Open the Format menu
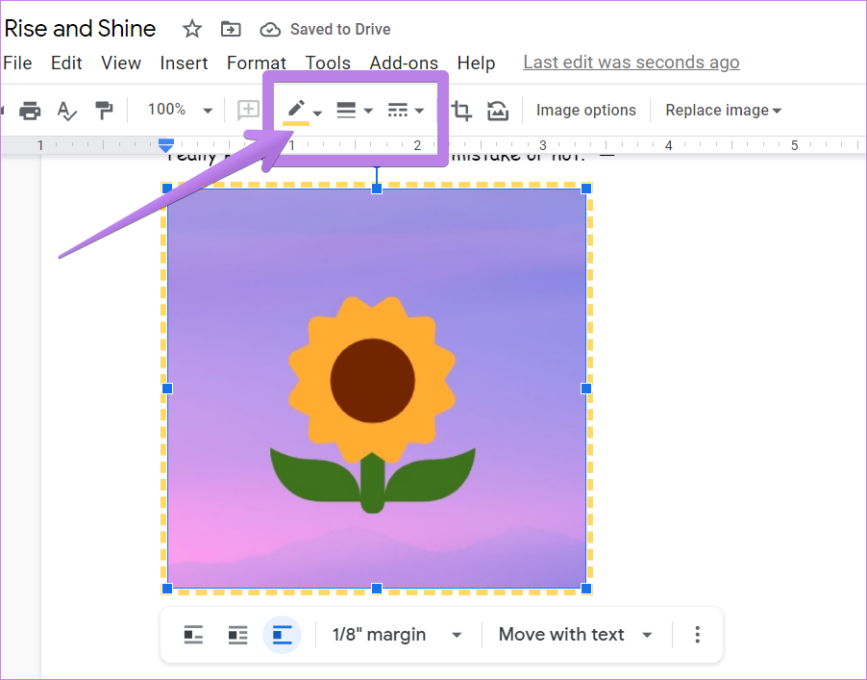Viewport: 867px width, 680px height. click(256, 63)
